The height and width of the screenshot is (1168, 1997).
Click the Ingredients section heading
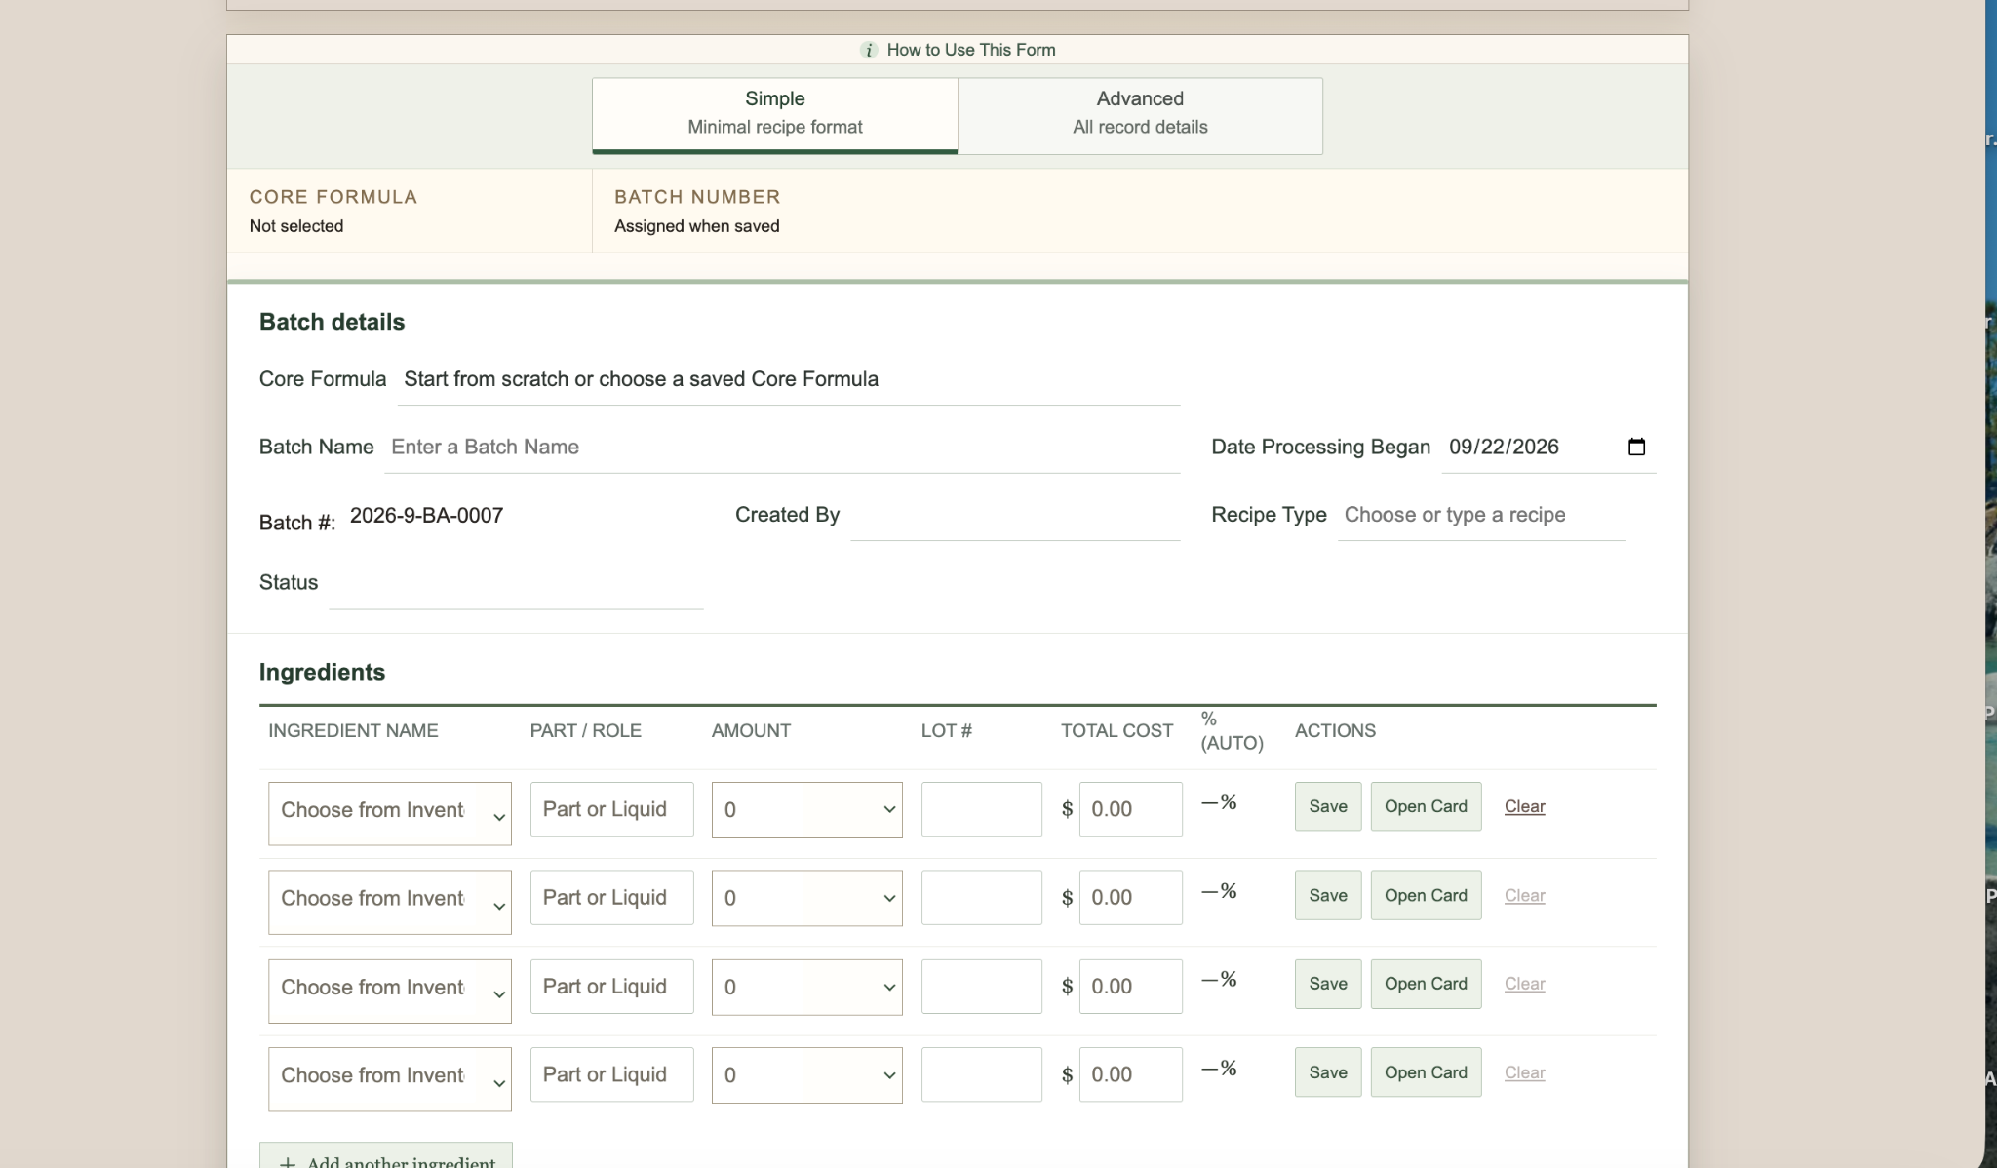322,672
